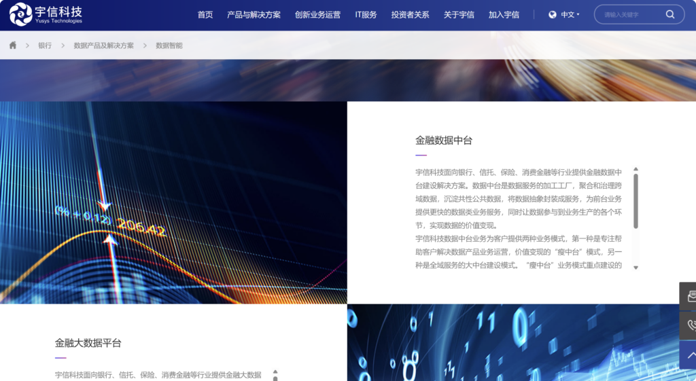Open 加入宇信 menu
The width and height of the screenshot is (696, 381).
point(504,15)
